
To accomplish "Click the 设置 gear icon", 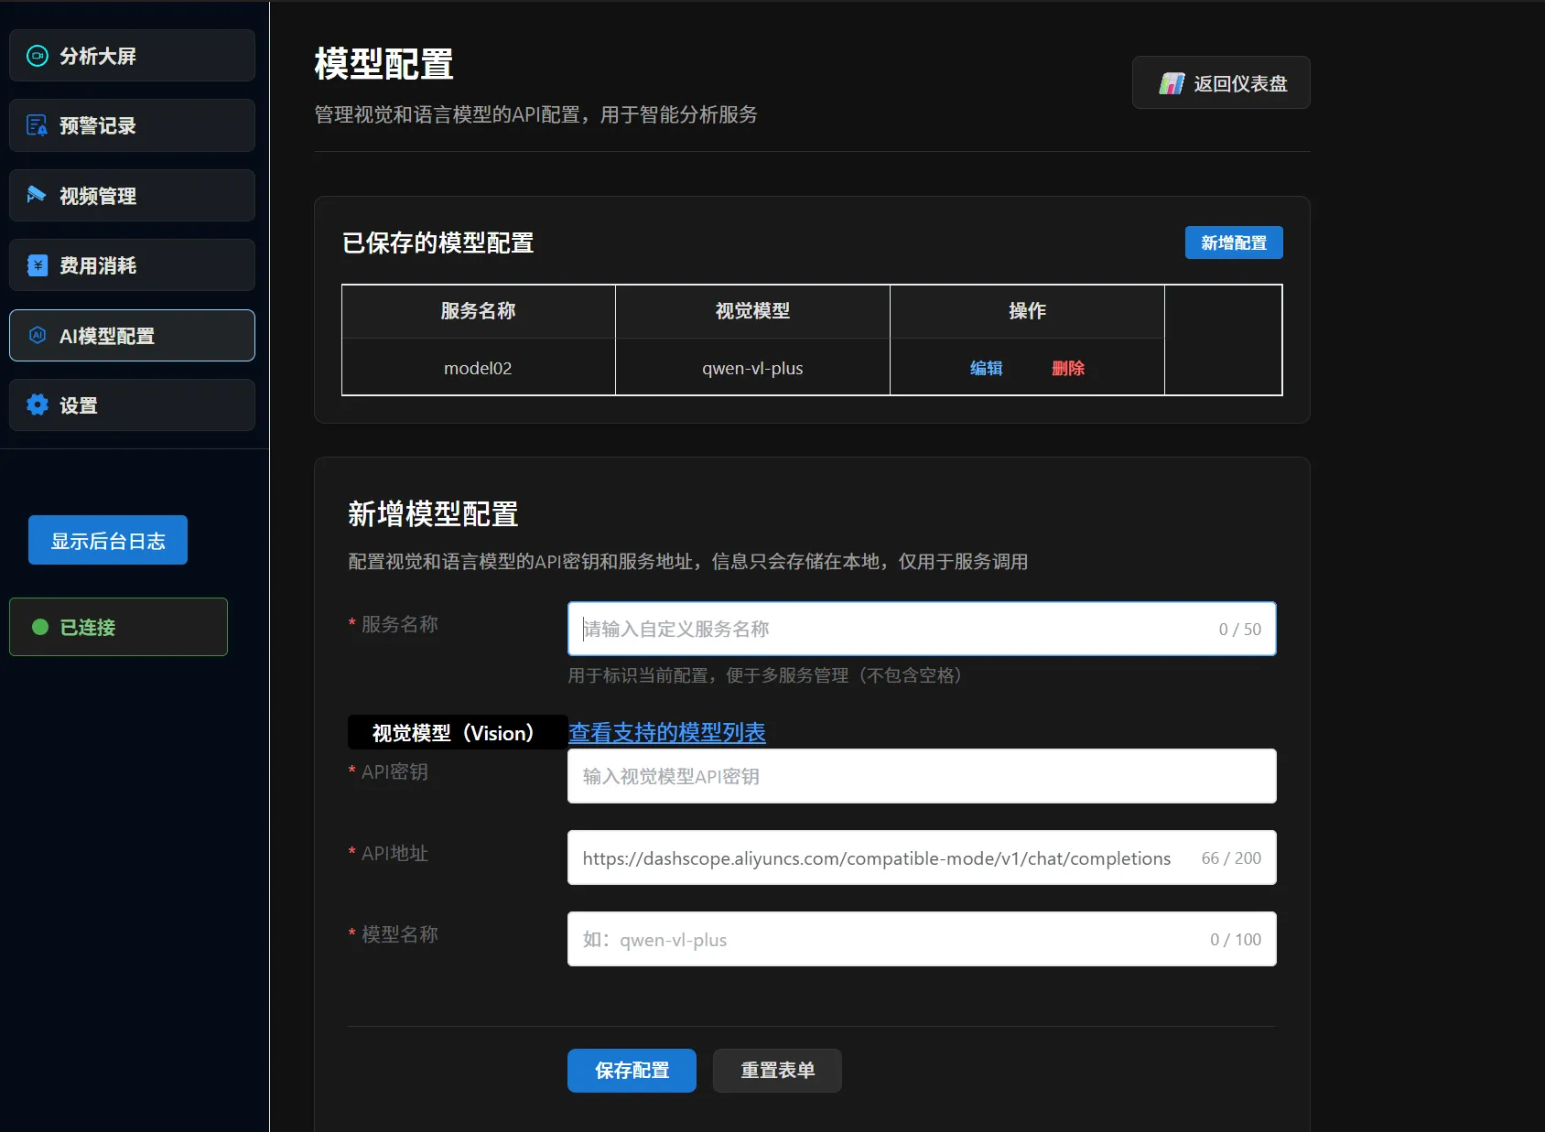I will [x=38, y=404].
